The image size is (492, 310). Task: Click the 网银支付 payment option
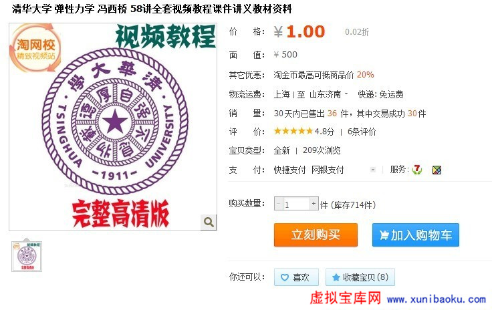pos(328,170)
